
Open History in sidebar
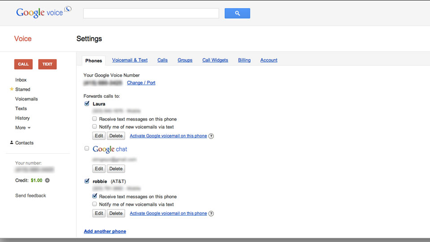[22, 118]
